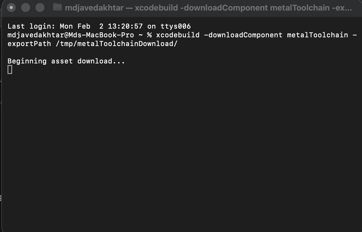The image size is (362, 232).
Task: Close the Terminal window with the leftmost title bar button
Action: point(11,7)
